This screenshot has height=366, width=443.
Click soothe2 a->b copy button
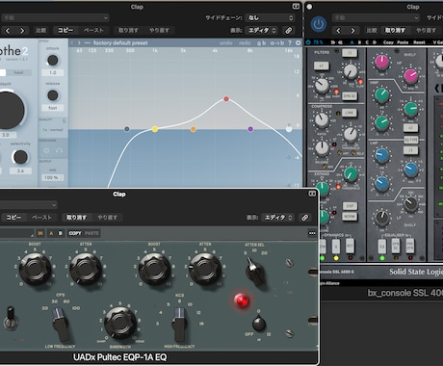coord(276,42)
